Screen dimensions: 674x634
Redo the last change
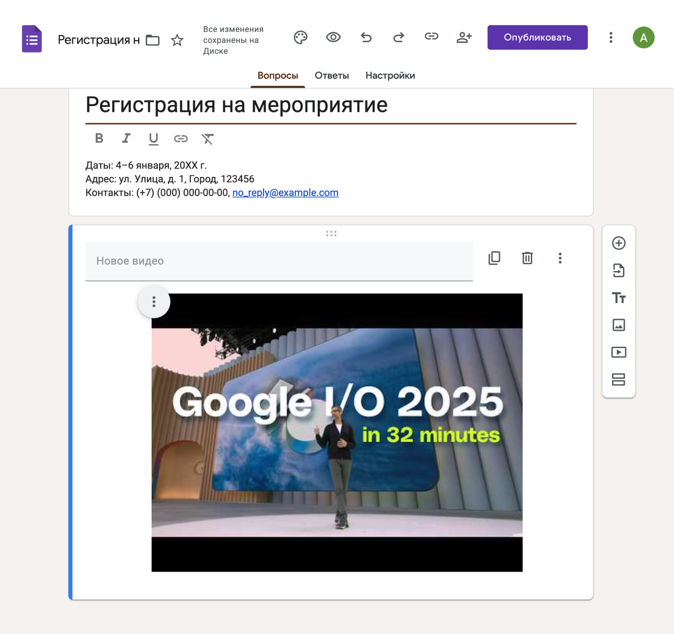tap(398, 37)
